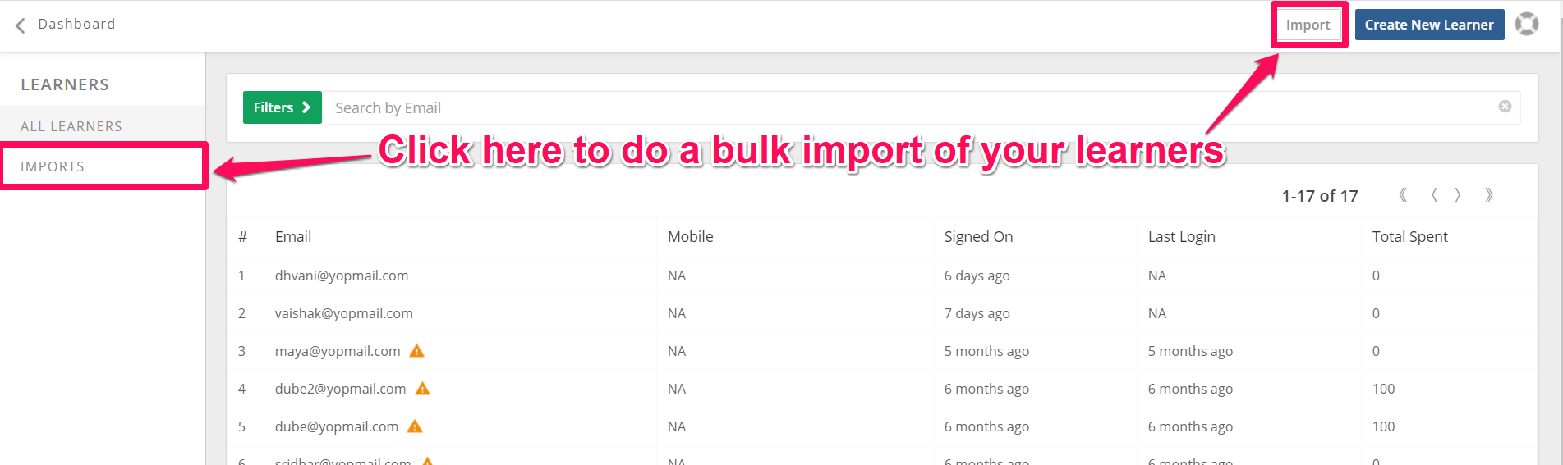The image size is (1563, 465).
Task: Jump to last page arrow
Action: pyautogui.click(x=1489, y=195)
